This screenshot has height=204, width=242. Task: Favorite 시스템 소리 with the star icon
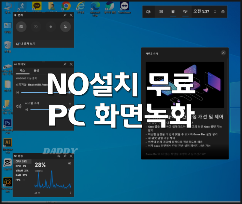click(70, 103)
